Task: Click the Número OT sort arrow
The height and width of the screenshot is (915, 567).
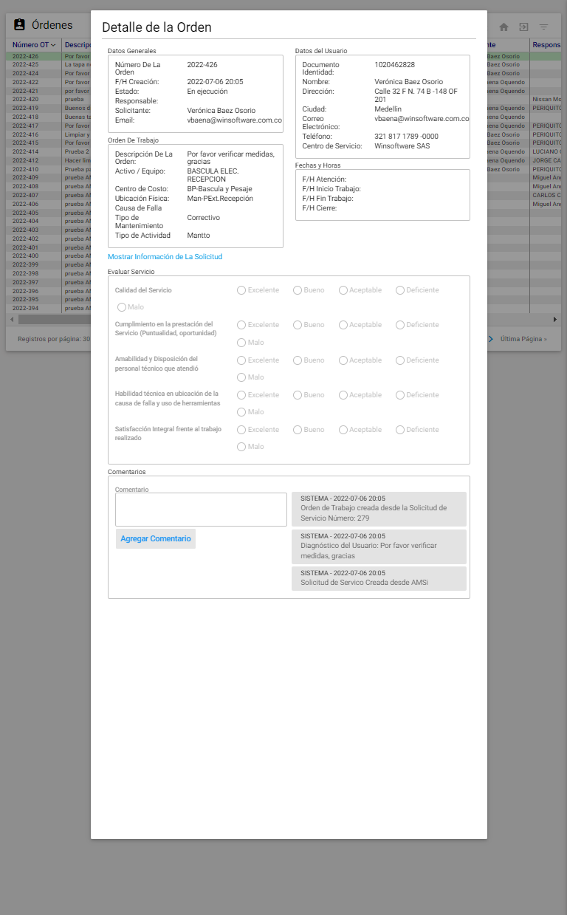Action: (53, 45)
